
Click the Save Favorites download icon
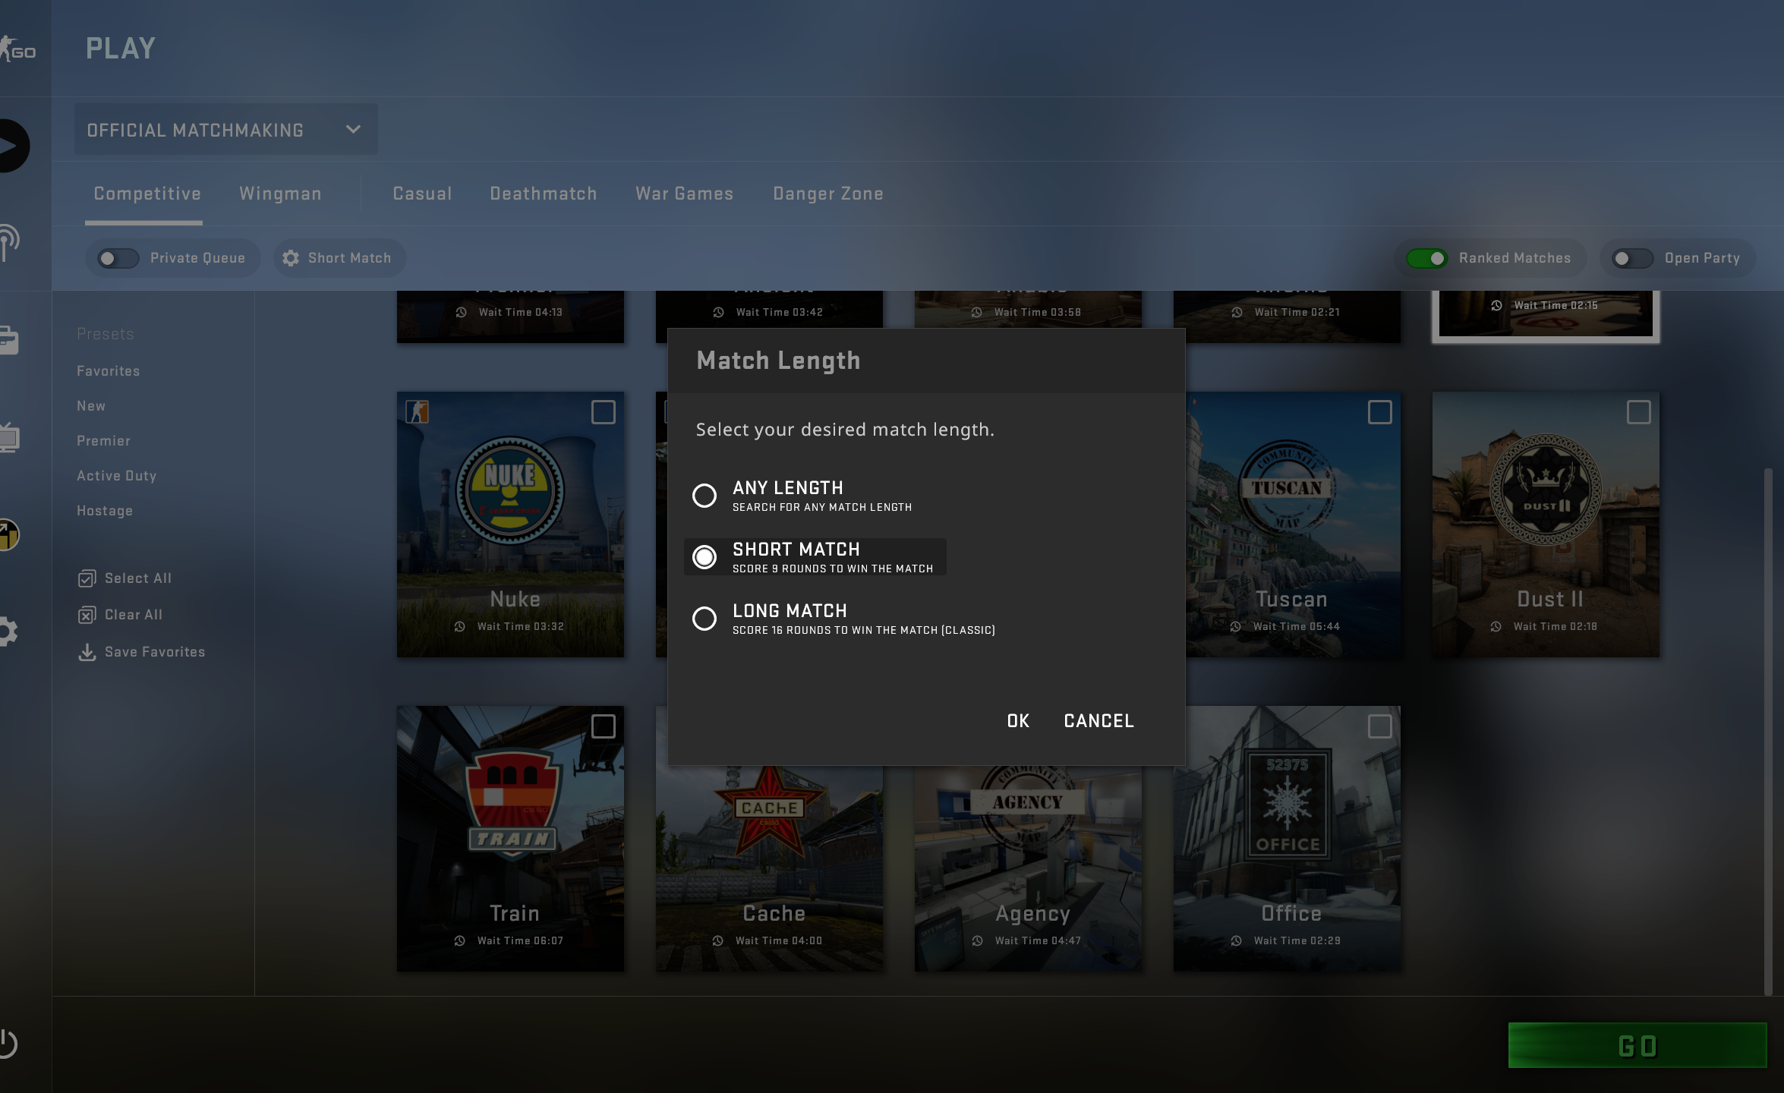tap(87, 653)
